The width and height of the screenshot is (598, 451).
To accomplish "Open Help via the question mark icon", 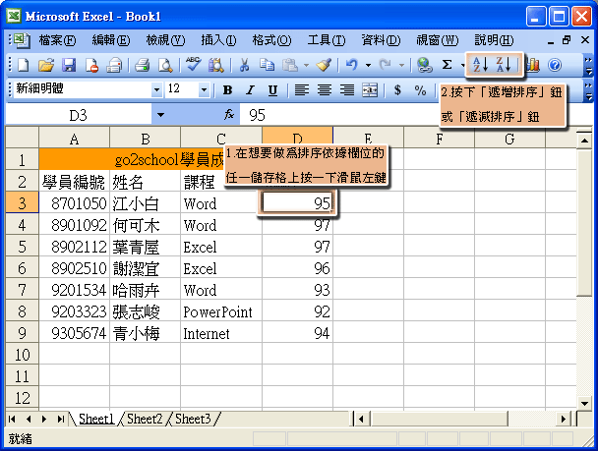I will pyautogui.click(x=555, y=66).
